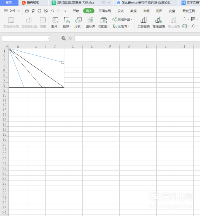This screenshot has width=200, height=216.
Task: Select column D header
Action: (x=73, y=46)
